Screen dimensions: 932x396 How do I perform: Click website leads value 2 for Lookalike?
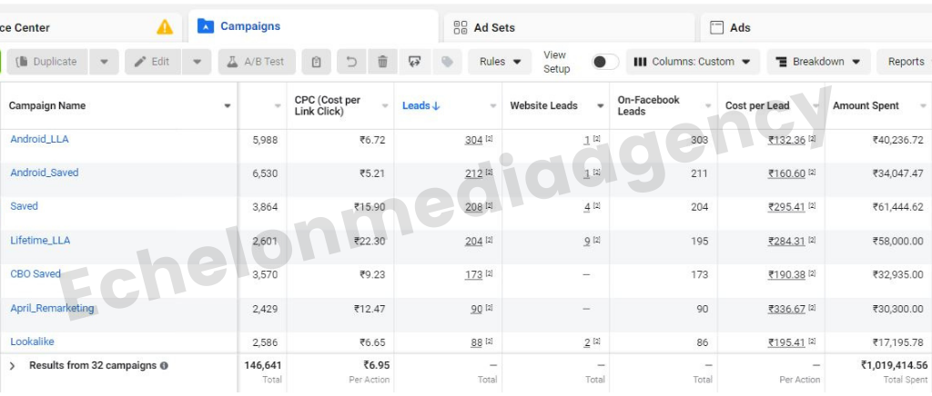tap(587, 342)
